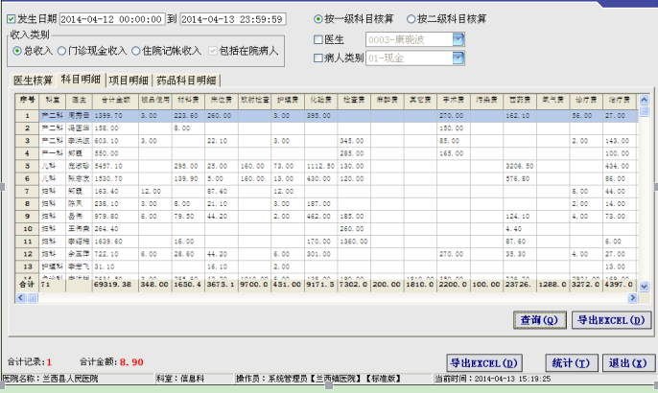The image size is (658, 393).
Task: Tick the 病人类别 checkbox
Action: coord(320,58)
